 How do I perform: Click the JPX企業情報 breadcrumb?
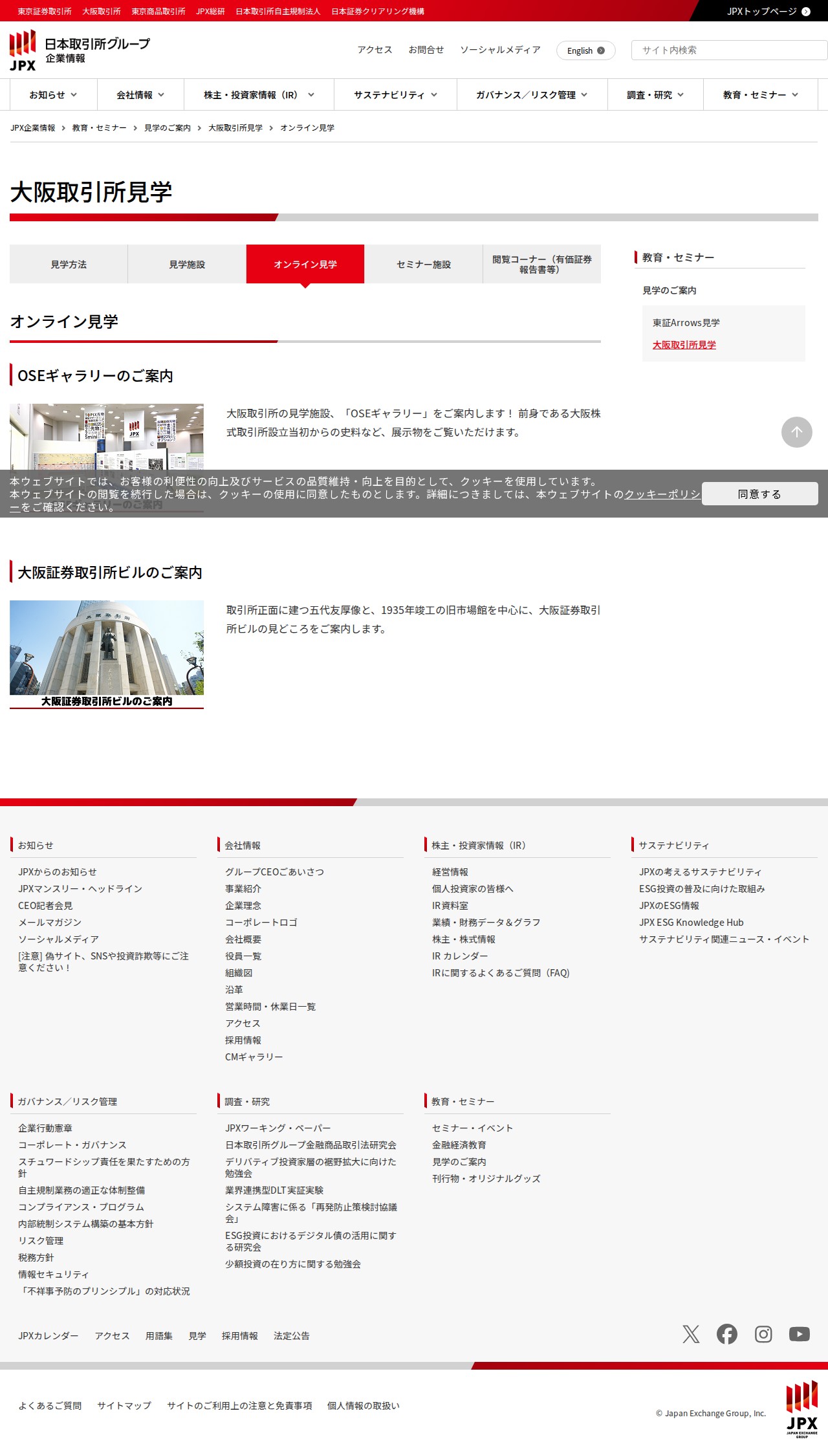coord(33,128)
